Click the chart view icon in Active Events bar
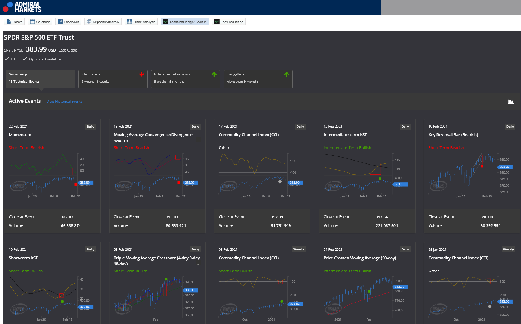Image resolution: width=521 pixels, height=324 pixels. [x=511, y=102]
